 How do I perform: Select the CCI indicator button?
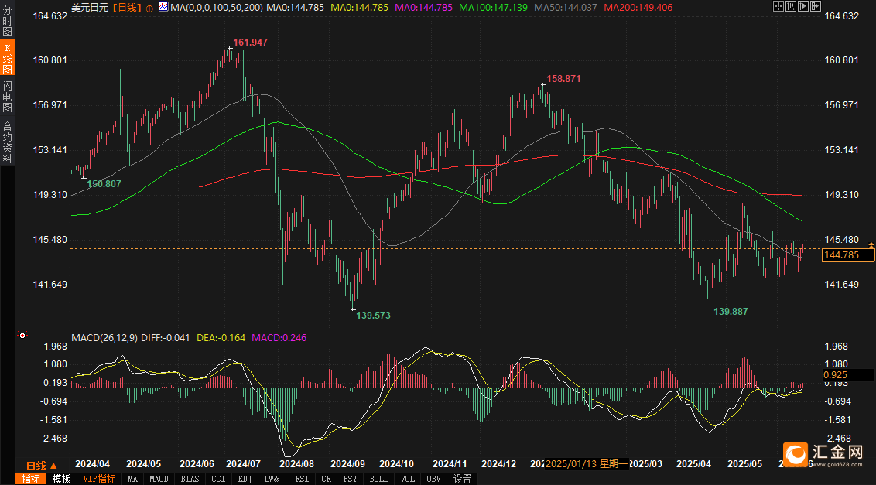[218, 479]
